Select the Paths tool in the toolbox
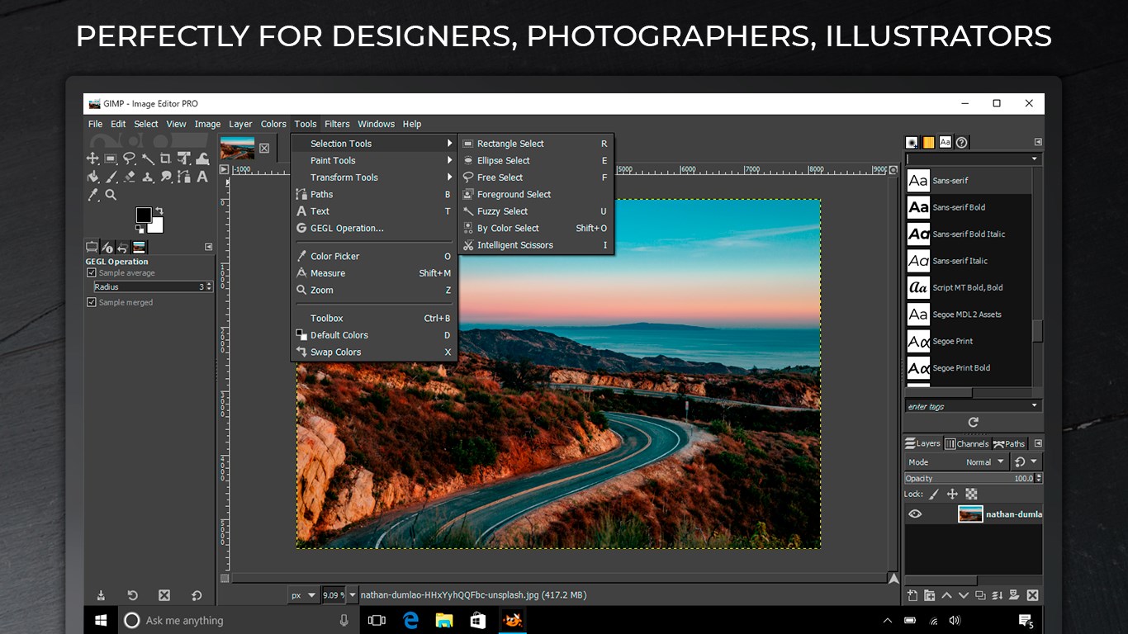Image resolution: width=1128 pixels, height=634 pixels. pyautogui.click(x=183, y=177)
